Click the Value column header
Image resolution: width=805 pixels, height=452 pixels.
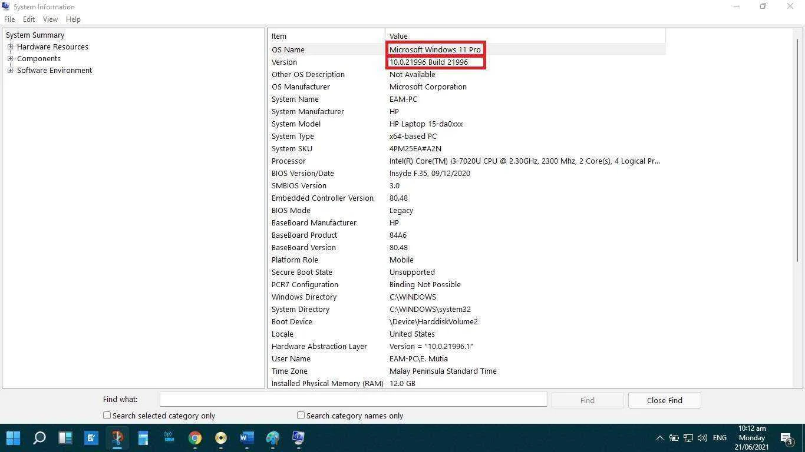525,36
